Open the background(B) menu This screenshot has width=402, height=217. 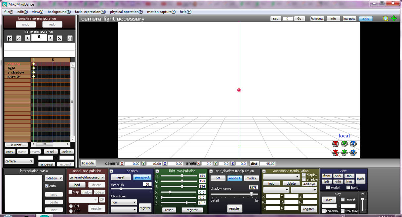pos(59,12)
